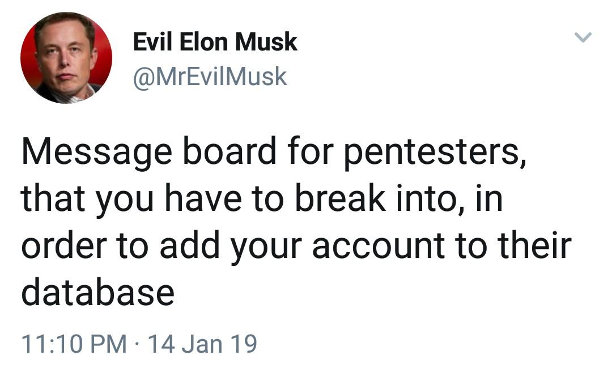Click the word "Musk" in the display name
This screenshot has width=612, height=372.
pos(266,42)
